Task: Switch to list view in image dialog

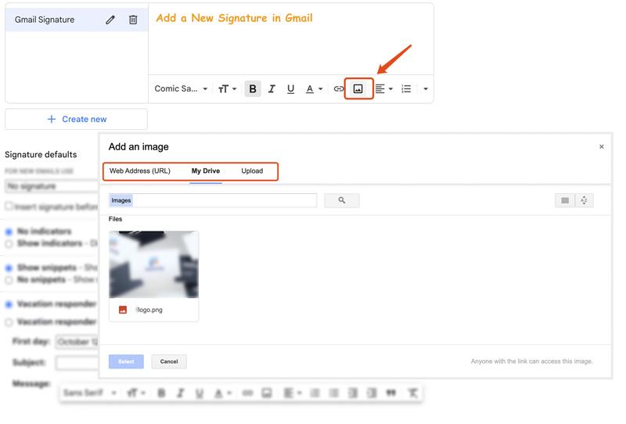Action: pos(565,200)
